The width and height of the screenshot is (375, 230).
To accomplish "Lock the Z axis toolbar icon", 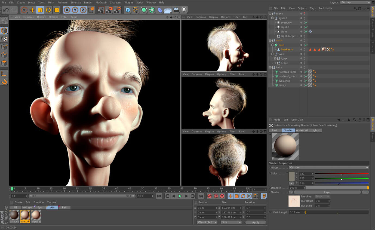I will (84, 10).
